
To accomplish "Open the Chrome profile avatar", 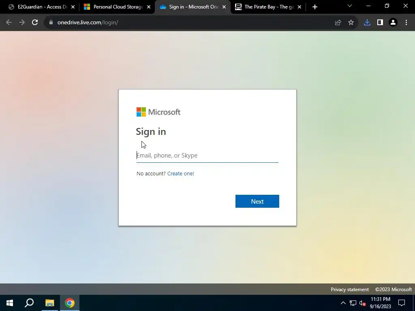I will (x=393, y=23).
